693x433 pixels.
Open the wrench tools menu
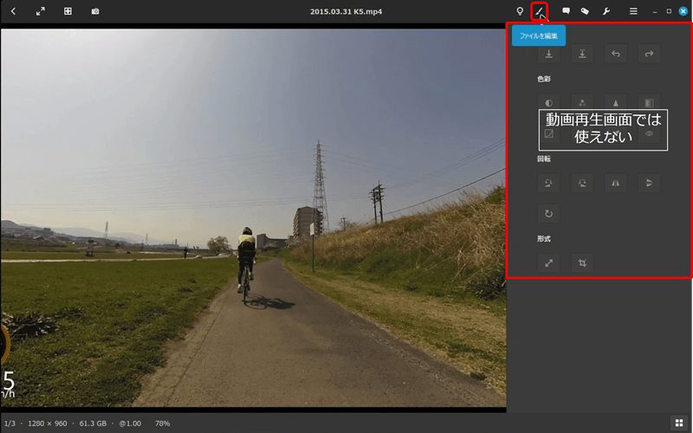[x=606, y=11]
